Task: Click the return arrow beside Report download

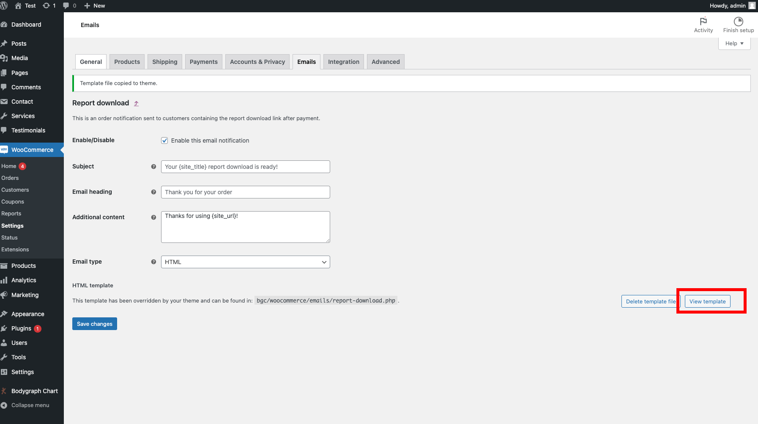Action: [136, 103]
